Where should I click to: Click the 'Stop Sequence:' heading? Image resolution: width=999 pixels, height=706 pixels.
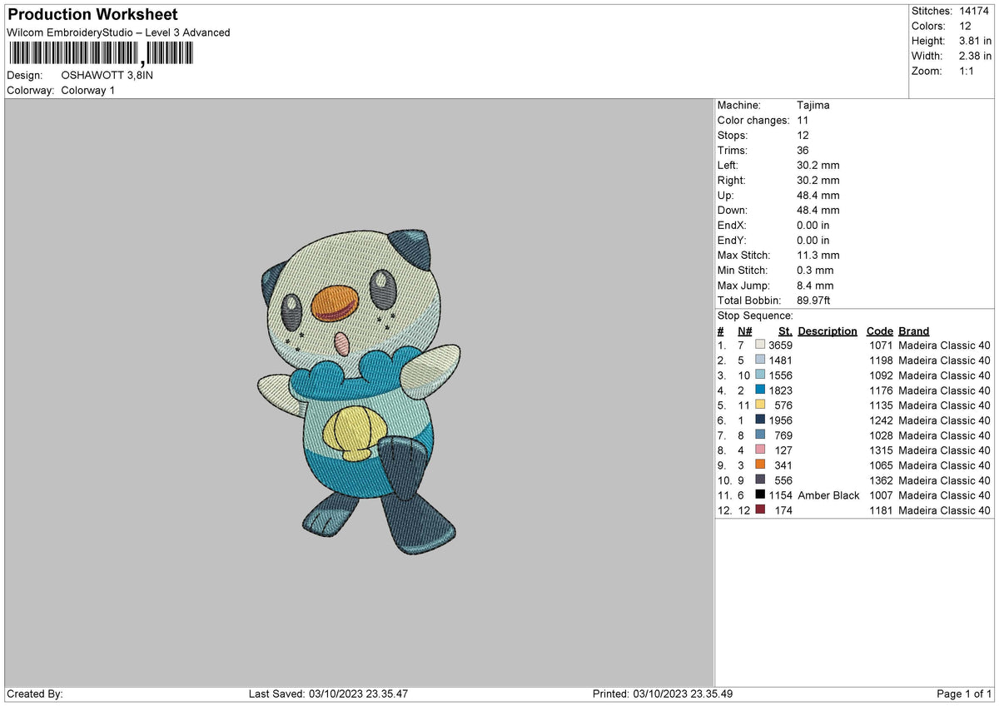(x=755, y=316)
